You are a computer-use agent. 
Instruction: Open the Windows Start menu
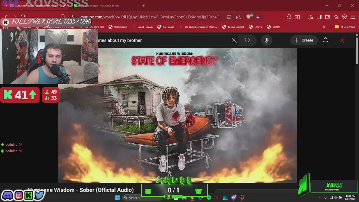tap(118, 198)
